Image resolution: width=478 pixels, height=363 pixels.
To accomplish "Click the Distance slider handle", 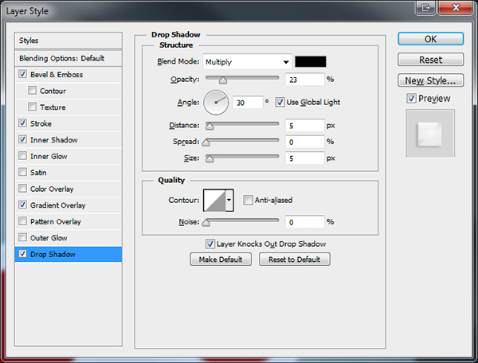I will pyautogui.click(x=210, y=126).
